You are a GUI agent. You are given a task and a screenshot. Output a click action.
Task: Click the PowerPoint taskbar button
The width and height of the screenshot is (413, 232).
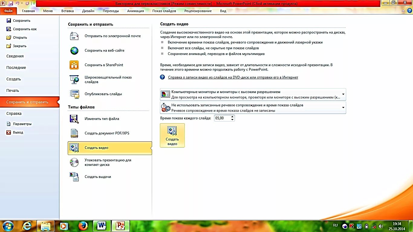tap(121, 226)
